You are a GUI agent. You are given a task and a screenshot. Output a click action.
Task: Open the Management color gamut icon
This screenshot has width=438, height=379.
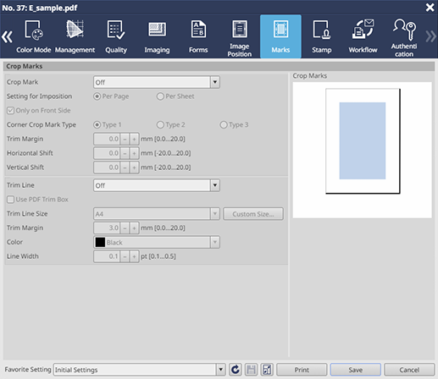(75, 29)
